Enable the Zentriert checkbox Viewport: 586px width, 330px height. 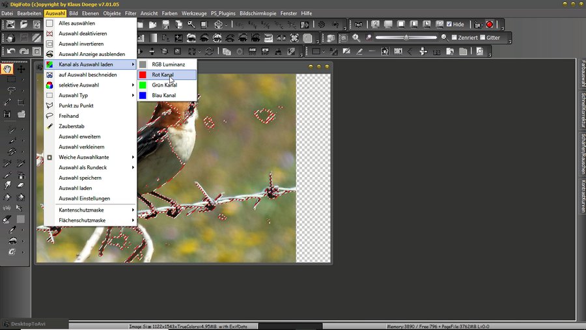454,38
